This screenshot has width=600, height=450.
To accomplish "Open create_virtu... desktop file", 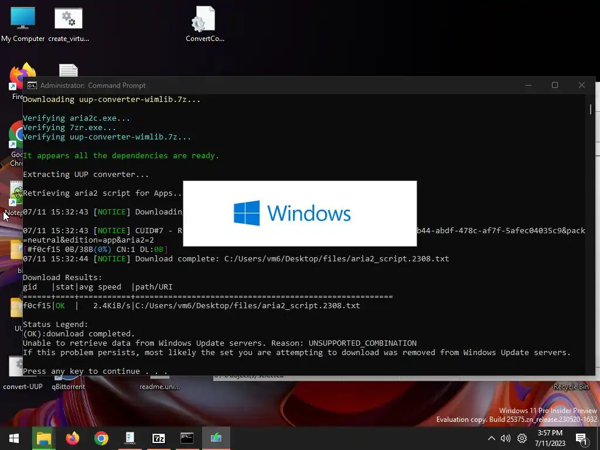I will pyautogui.click(x=69, y=23).
